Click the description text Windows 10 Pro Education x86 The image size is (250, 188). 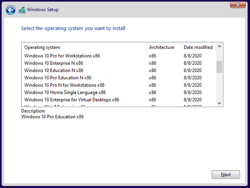click(52, 117)
